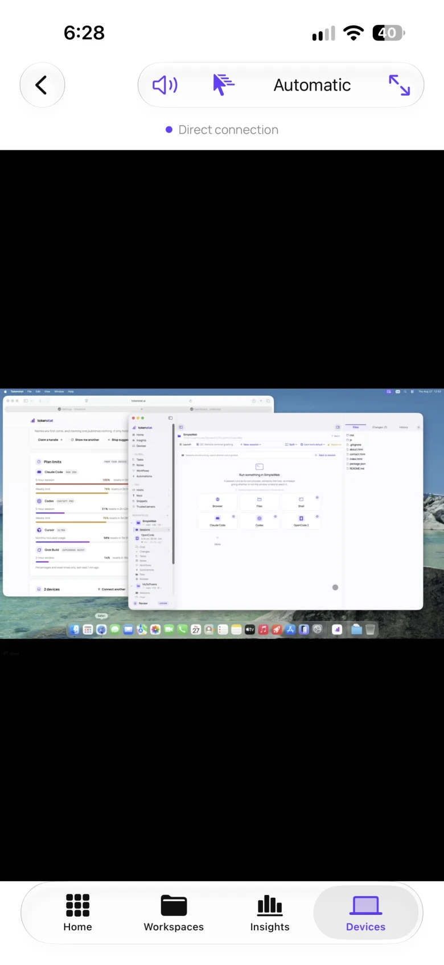Launch the Shell session card
The image size is (444, 965).
tap(301, 502)
